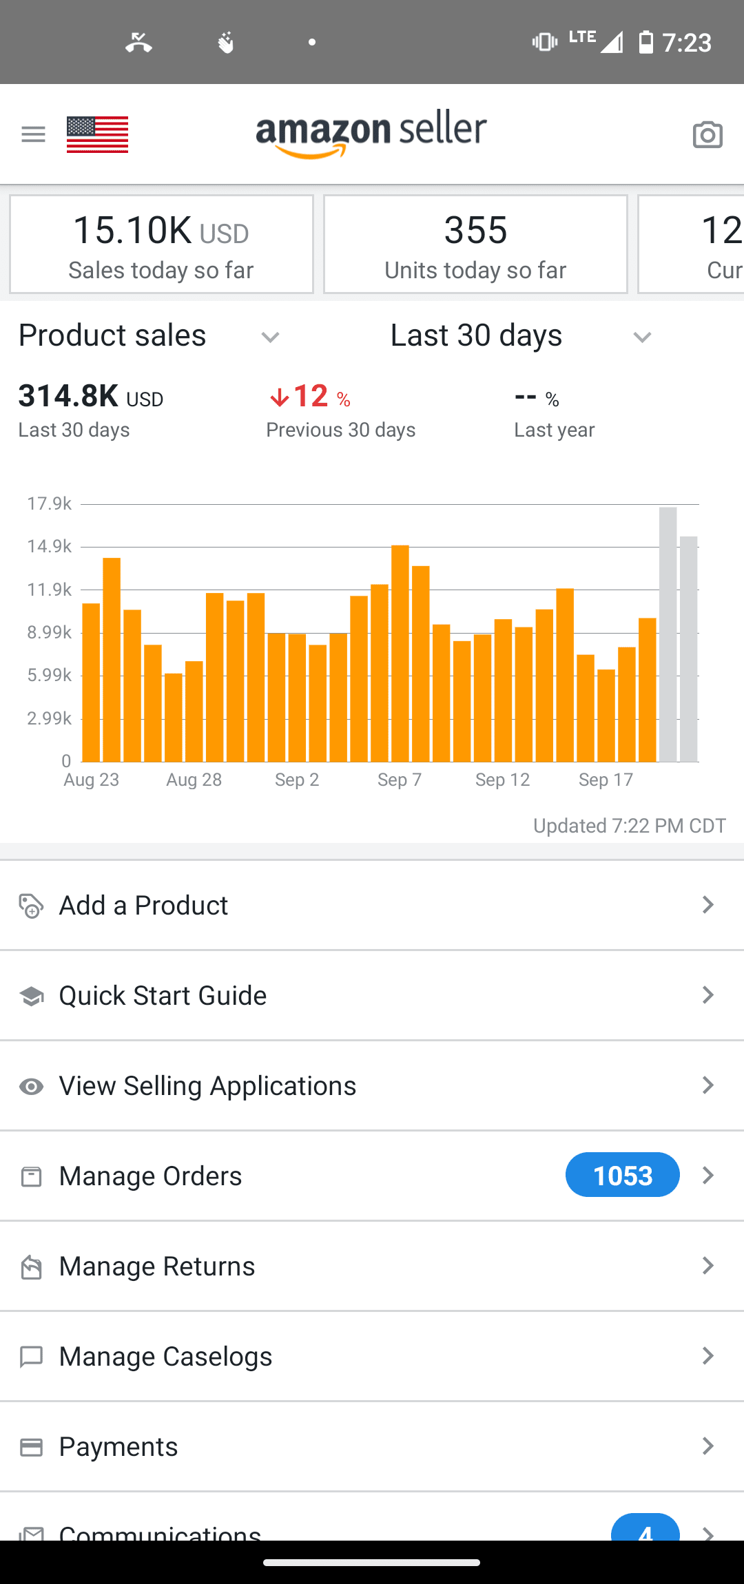This screenshot has width=744, height=1584.
Task: Open the Quick Start Guide link
Action: 163,996
